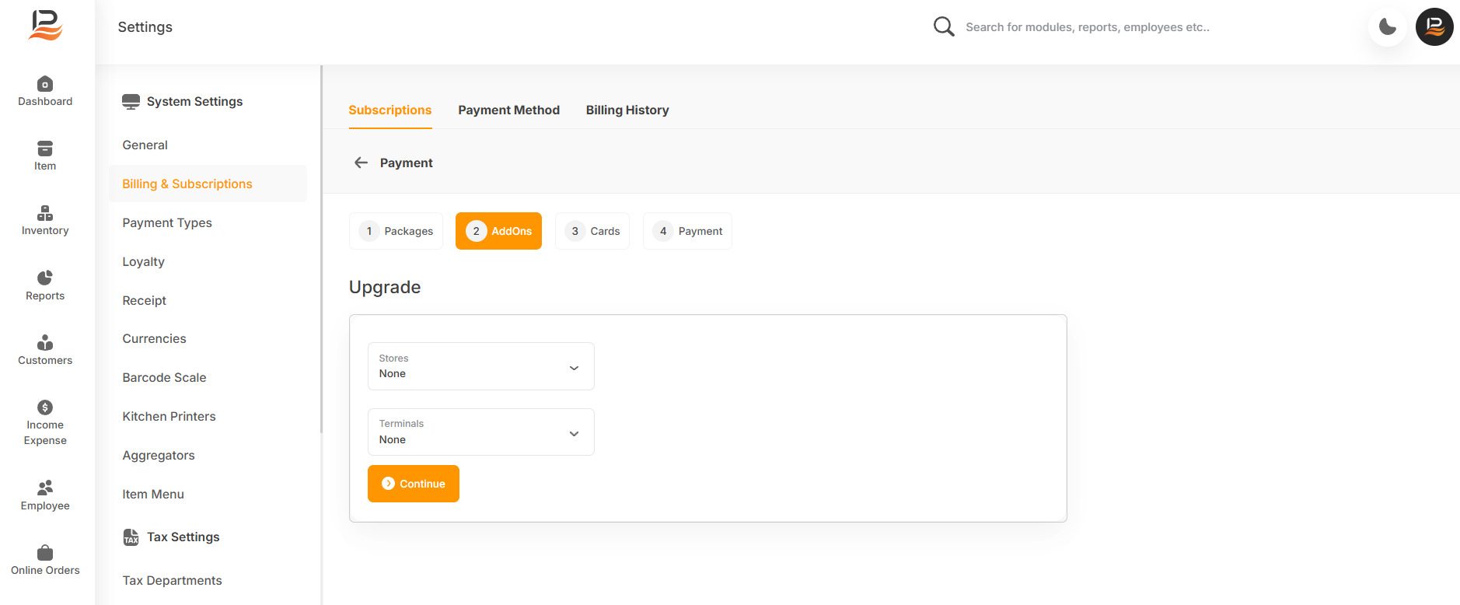Select step 2 AddOns
The width and height of the screenshot is (1460, 605).
pos(498,231)
